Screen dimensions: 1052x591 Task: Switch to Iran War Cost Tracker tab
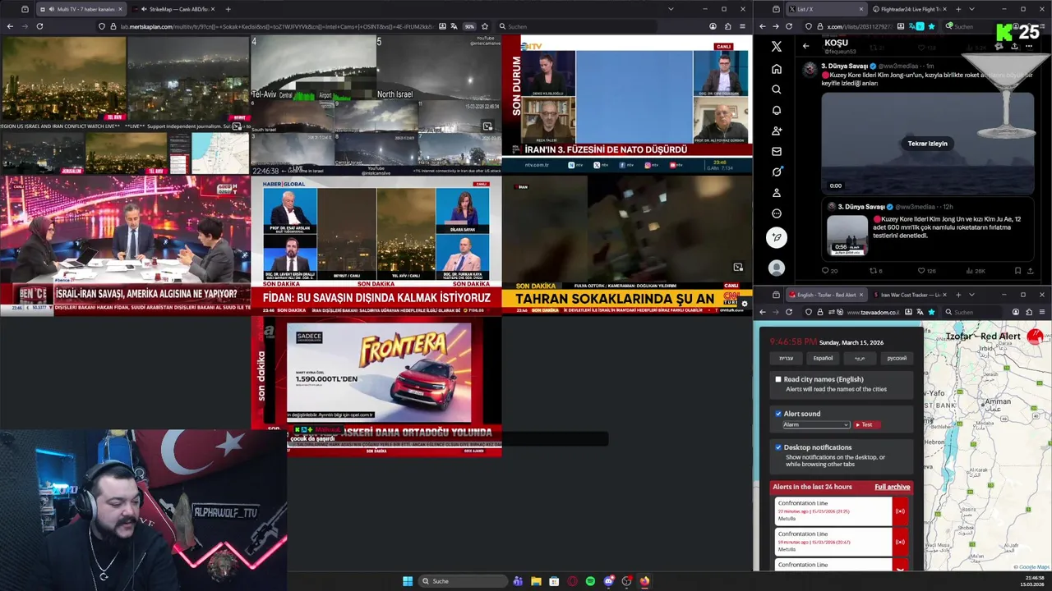[x=909, y=295]
